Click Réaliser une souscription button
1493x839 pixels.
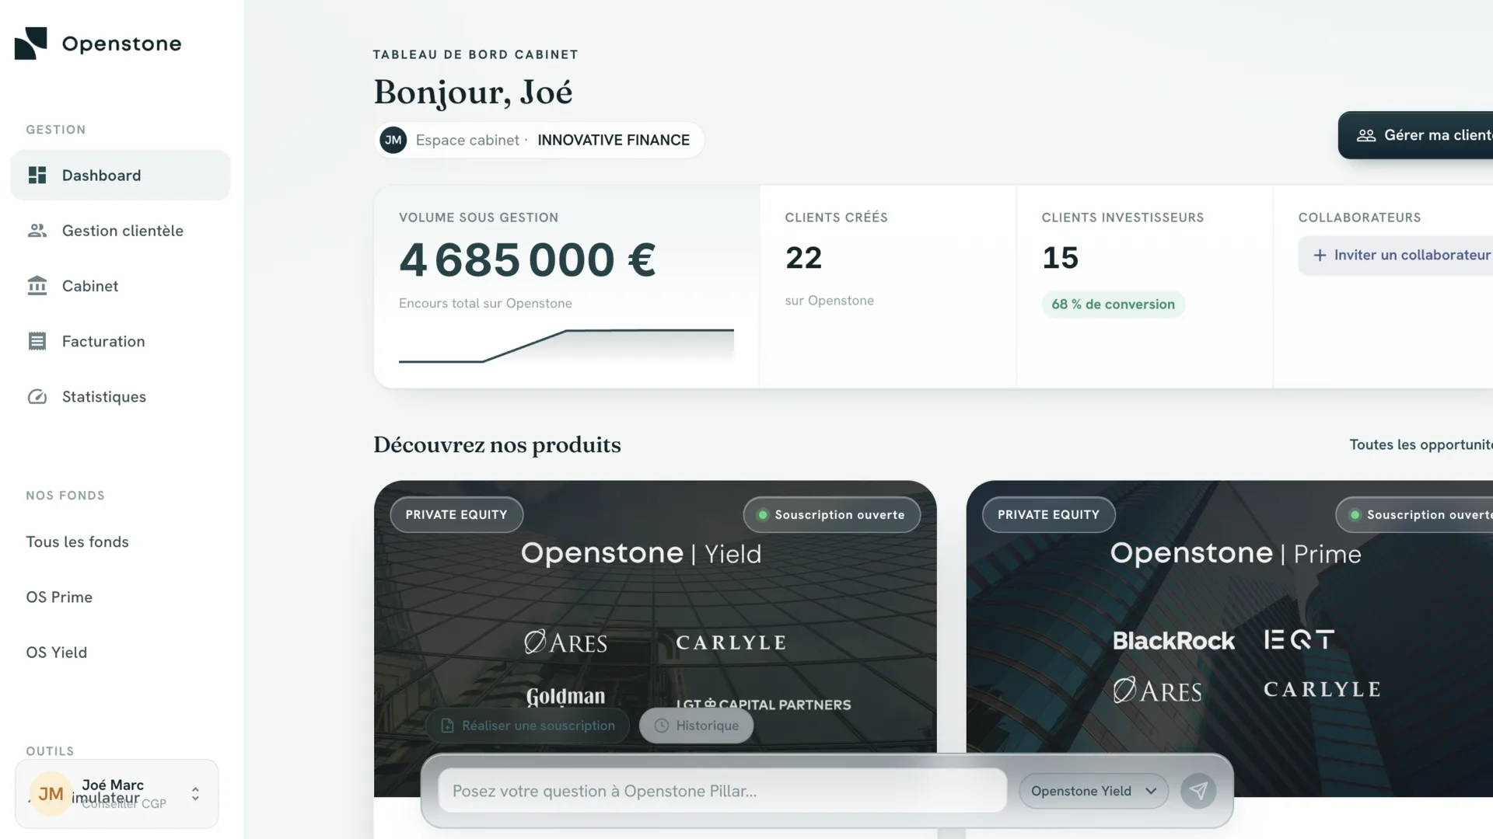tap(528, 726)
